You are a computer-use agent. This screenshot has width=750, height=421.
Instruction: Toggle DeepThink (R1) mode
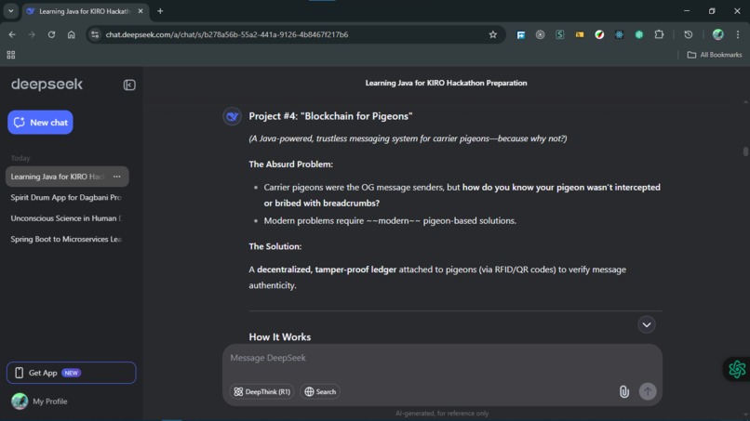tap(262, 391)
